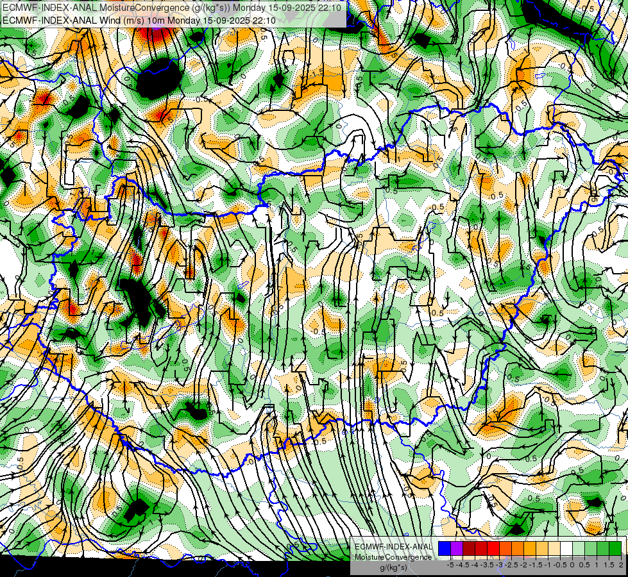This screenshot has width=628, height=577.
Task: Click the legend scale value '2'
Action: click(x=621, y=565)
